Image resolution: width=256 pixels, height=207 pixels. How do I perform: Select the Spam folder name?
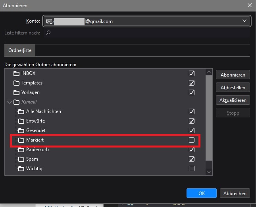32,159
